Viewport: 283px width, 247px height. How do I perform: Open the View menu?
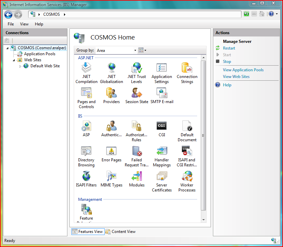tap(24, 24)
